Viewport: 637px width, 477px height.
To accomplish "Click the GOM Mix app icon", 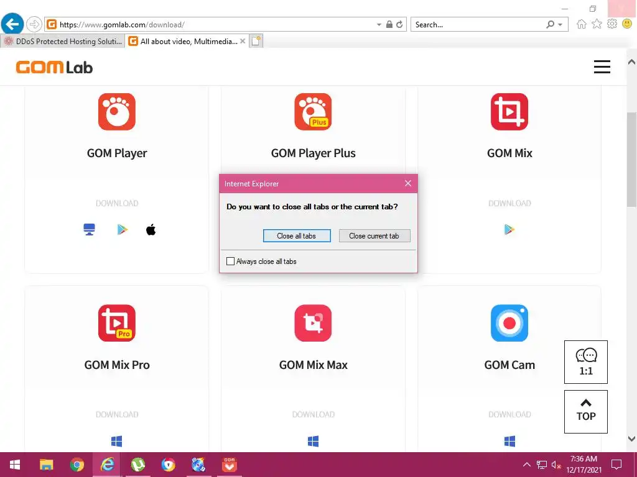I will (x=509, y=112).
